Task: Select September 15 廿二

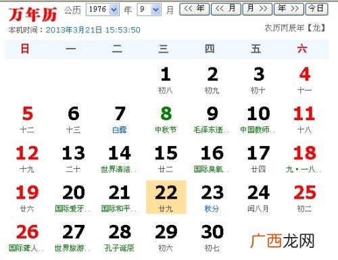Action: click(166, 159)
